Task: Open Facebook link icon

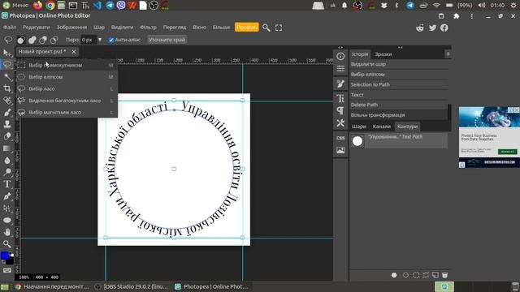Action: click(444, 28)
